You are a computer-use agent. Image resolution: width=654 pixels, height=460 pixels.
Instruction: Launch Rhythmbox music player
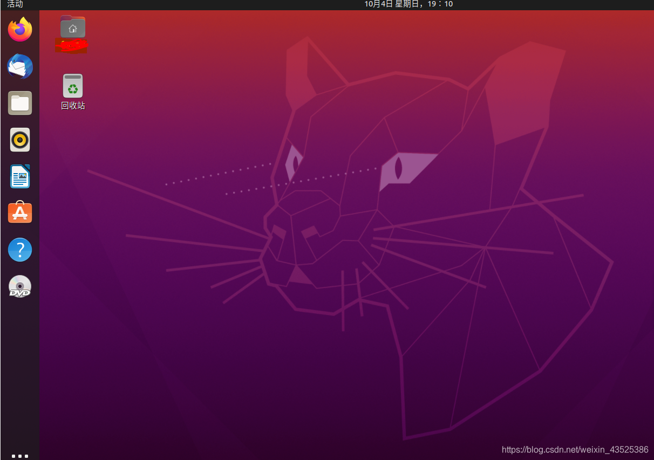(x=20, y=140)
